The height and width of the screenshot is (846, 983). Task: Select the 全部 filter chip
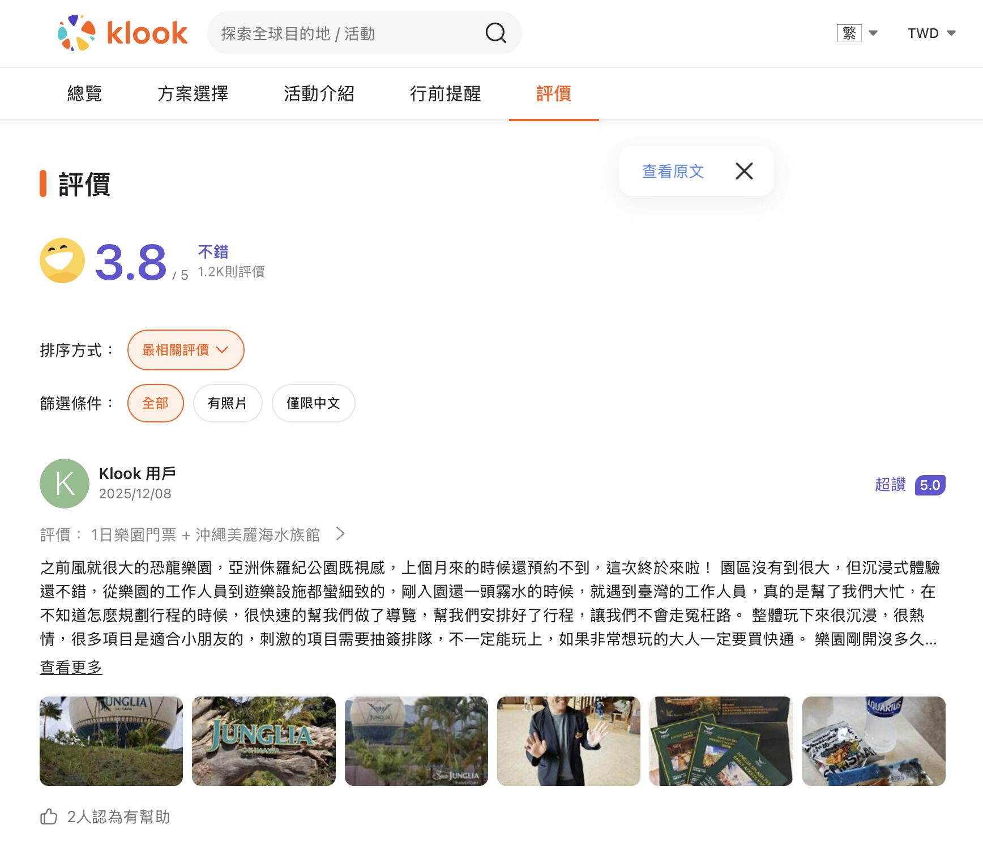155,403
